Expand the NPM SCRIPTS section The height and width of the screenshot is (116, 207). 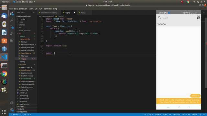(x=22, y=112)
